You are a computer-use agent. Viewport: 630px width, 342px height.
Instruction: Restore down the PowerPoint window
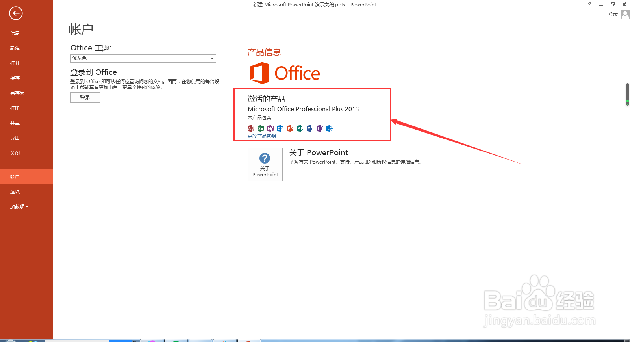point(613,4)
